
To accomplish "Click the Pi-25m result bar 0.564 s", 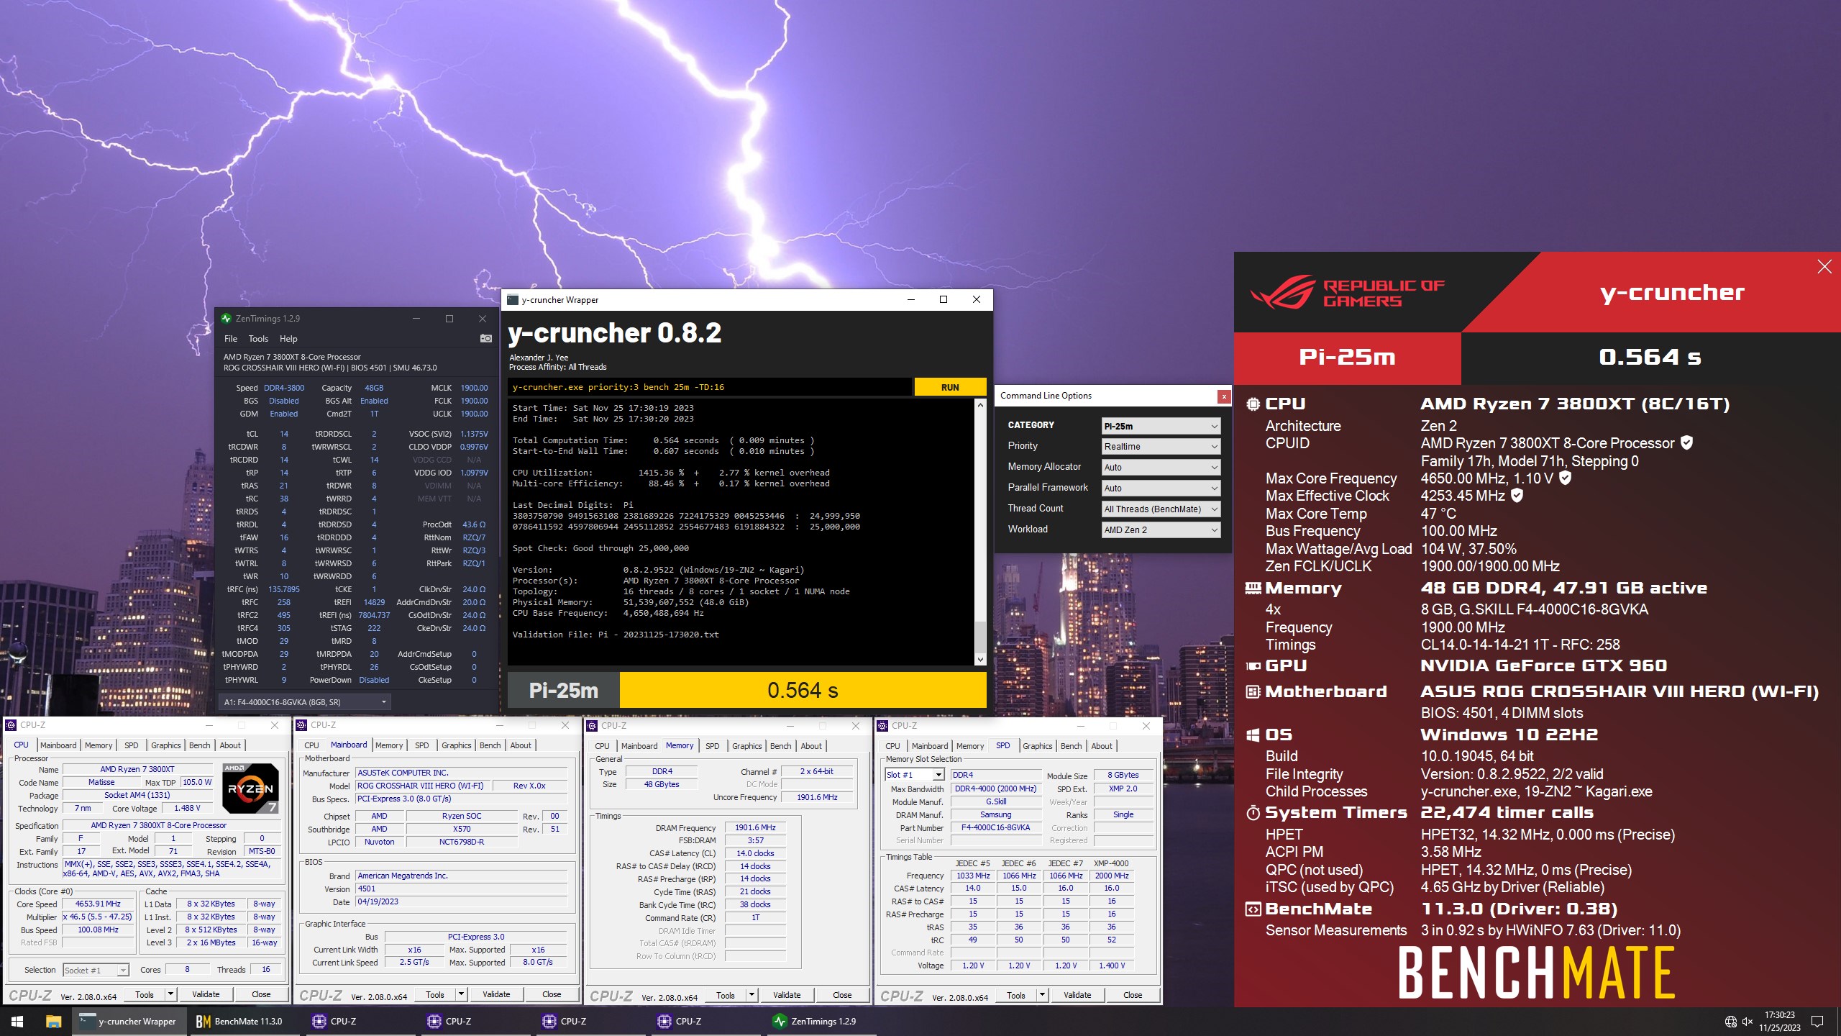I will click(803, 691).
